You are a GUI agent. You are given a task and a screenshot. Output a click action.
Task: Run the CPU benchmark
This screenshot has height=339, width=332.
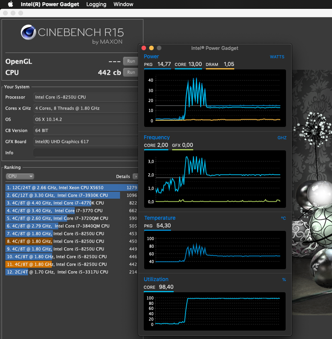[131, 72]
